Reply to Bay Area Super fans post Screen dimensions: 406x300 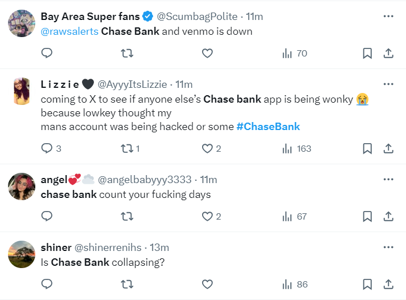point(47,53)
